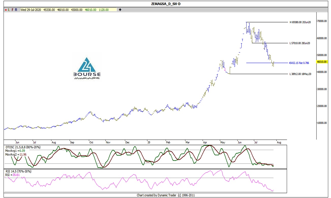Select the L 57010.00 28Jun20 low label

pyautogui.click(x=300, y=43)
